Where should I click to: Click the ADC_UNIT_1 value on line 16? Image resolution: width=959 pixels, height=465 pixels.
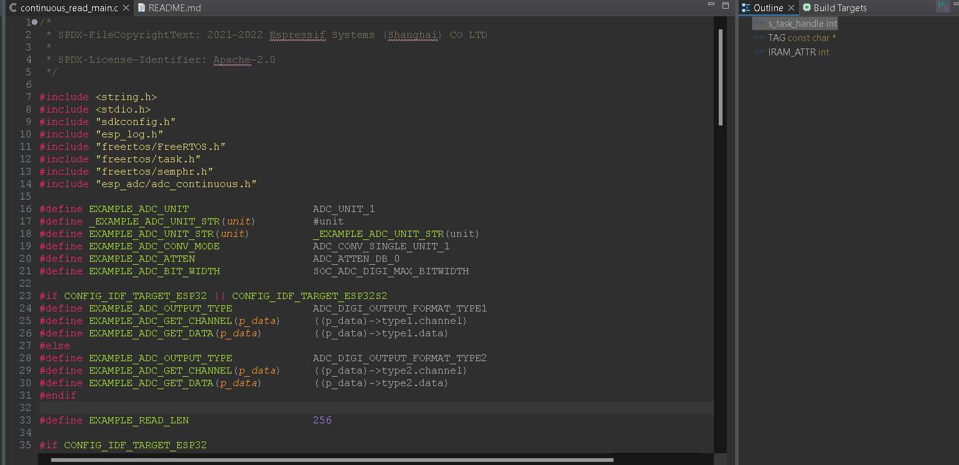click(344, 209)
